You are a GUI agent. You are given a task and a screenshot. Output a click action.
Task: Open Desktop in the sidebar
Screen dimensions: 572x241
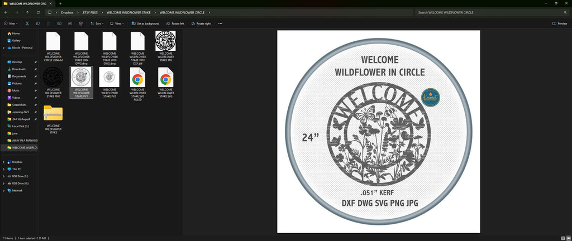tap(17, 62)
